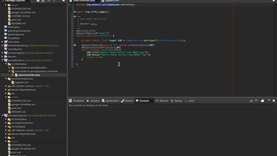
Task: Click the Servers folder icon
Action: click(x=6, y=57)
